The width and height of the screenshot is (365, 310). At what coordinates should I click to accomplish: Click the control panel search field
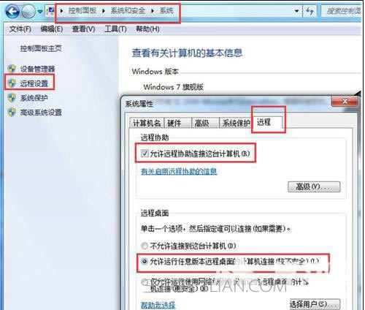click(342, 11)
